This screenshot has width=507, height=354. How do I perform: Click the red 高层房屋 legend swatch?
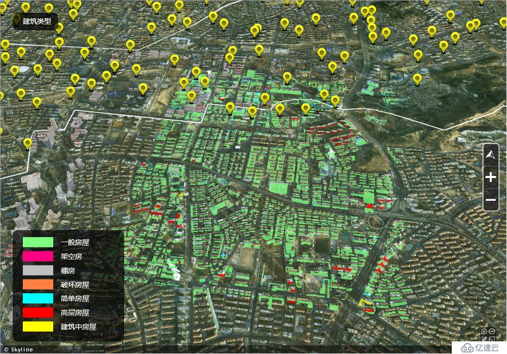(x=38, y=313)
